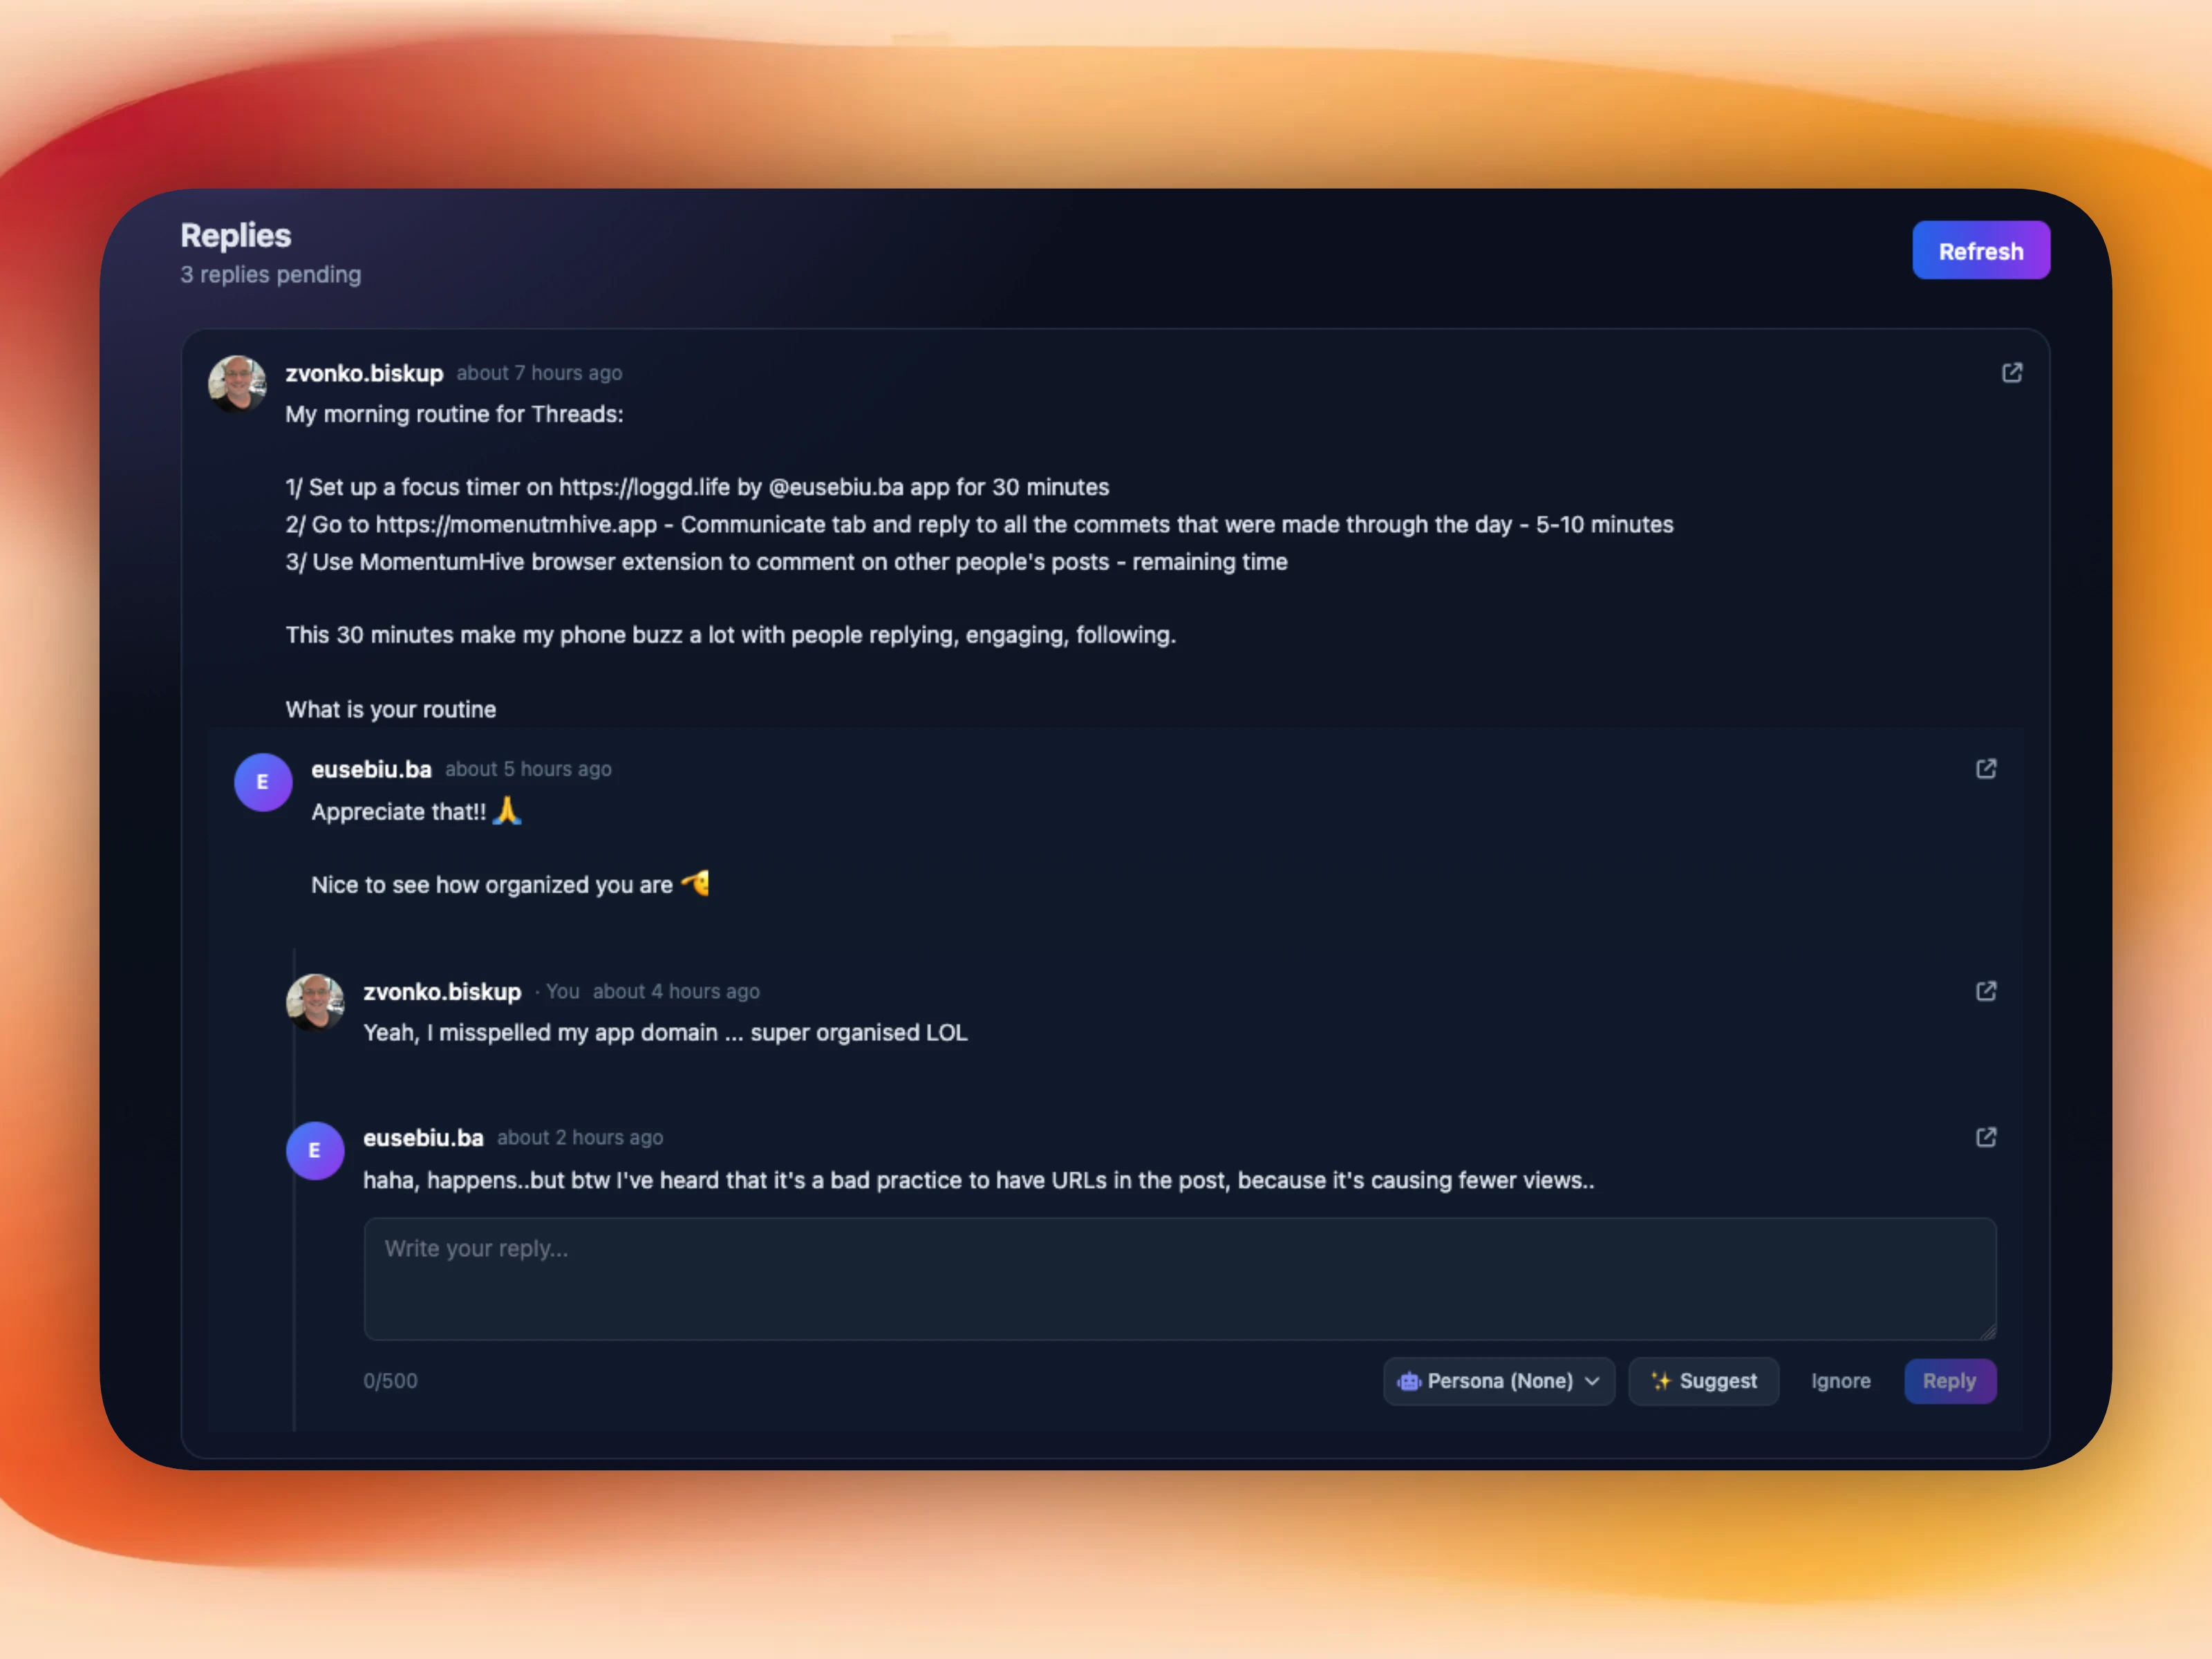The width and height of the screenshot is (2212, 1659).
Task: Focus the 'Write your reply...' text box
Action: [x=1180, y=1279]
